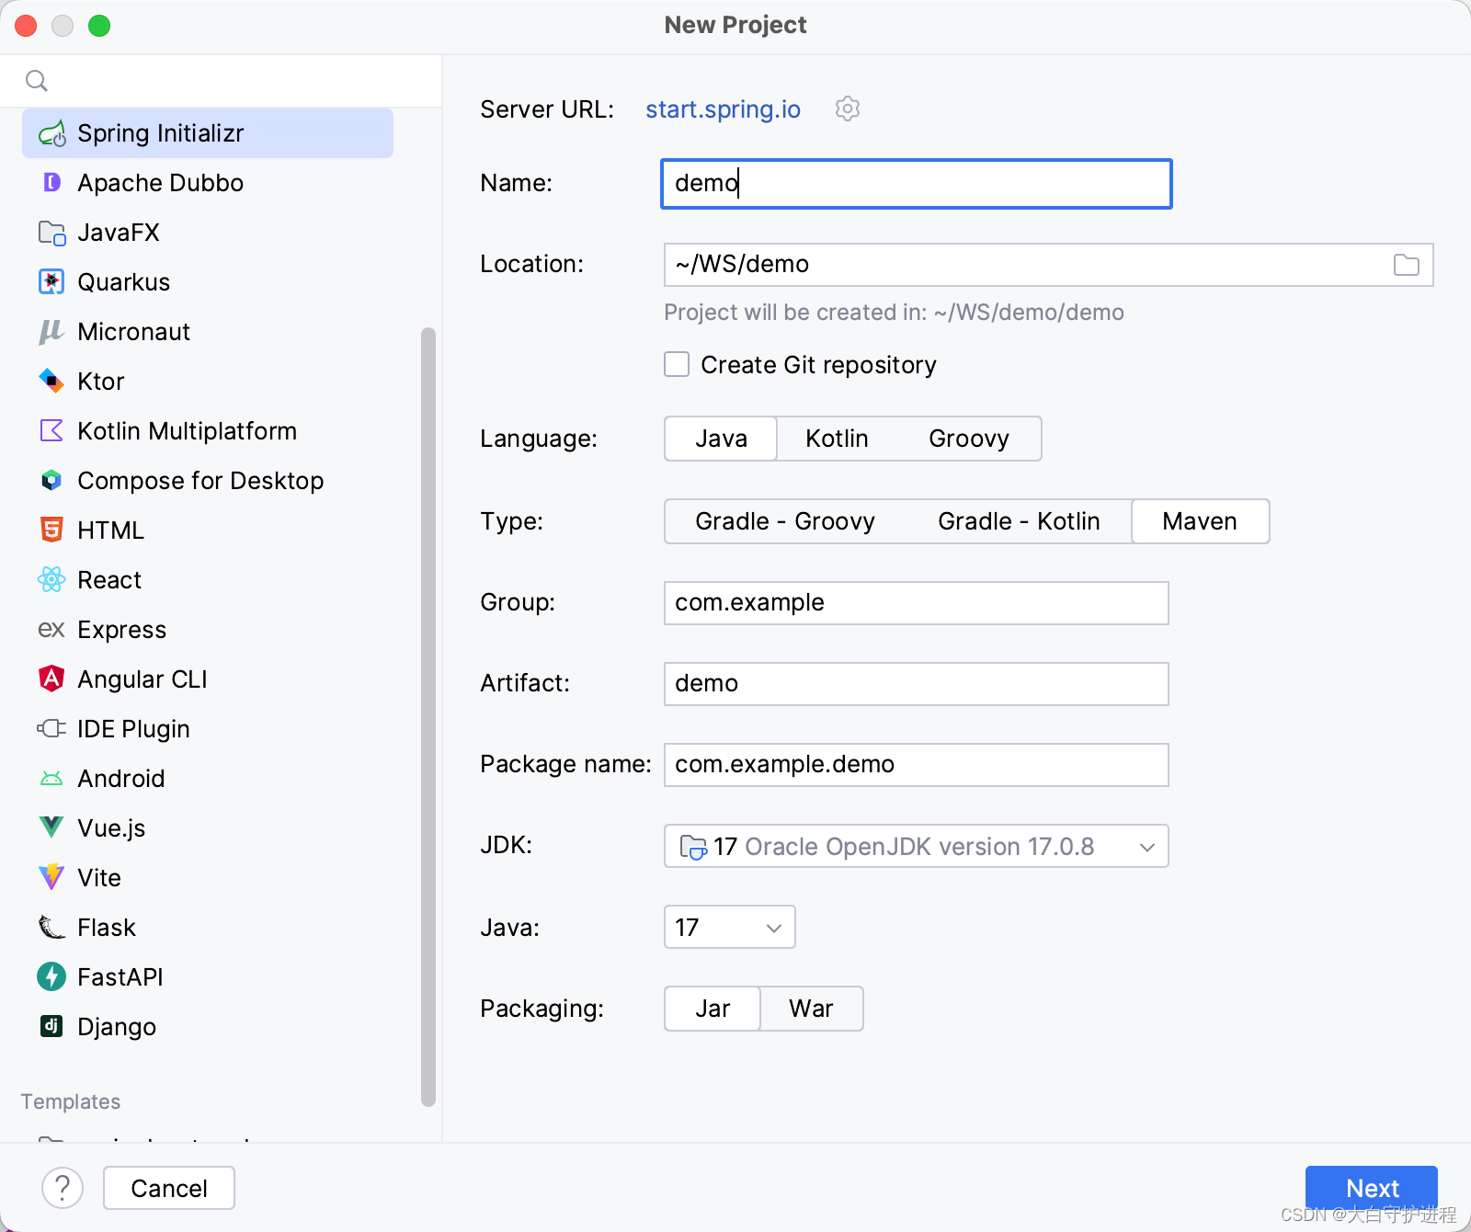
Task: Click the Artifact field
Action: pyautogui.click(x=917, y=684)
